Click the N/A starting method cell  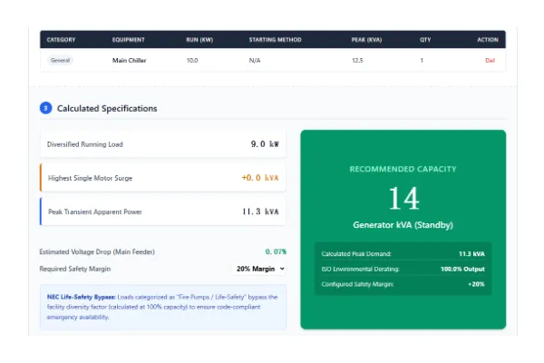(255, 61)
